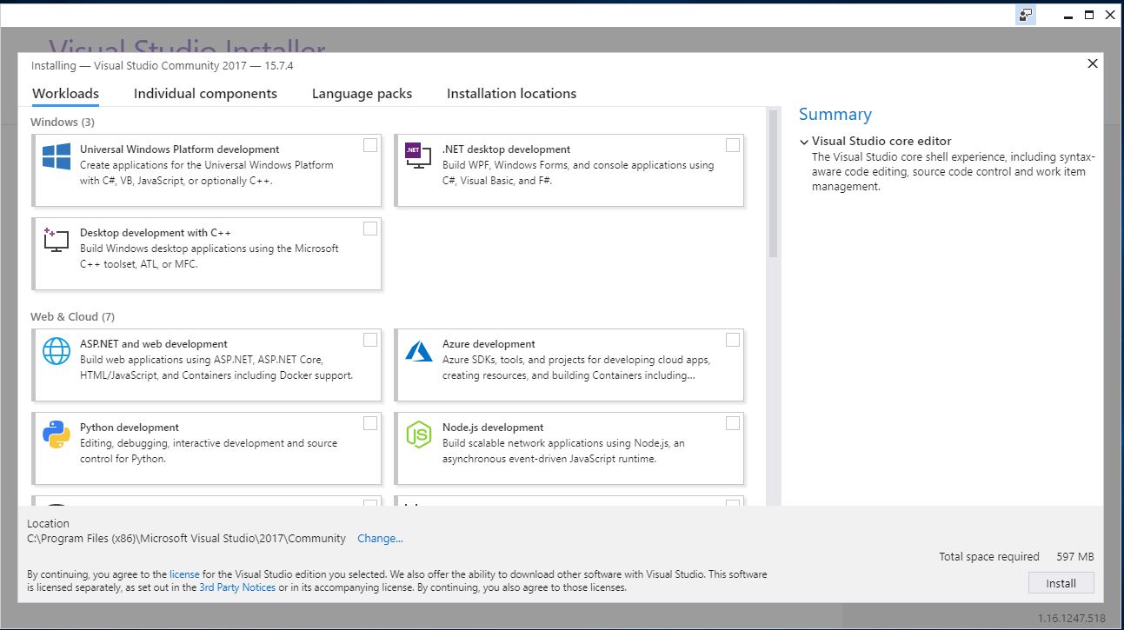Switch to Workloads tab
Screen dimensions: 1124x630
(x=65, y=94)
